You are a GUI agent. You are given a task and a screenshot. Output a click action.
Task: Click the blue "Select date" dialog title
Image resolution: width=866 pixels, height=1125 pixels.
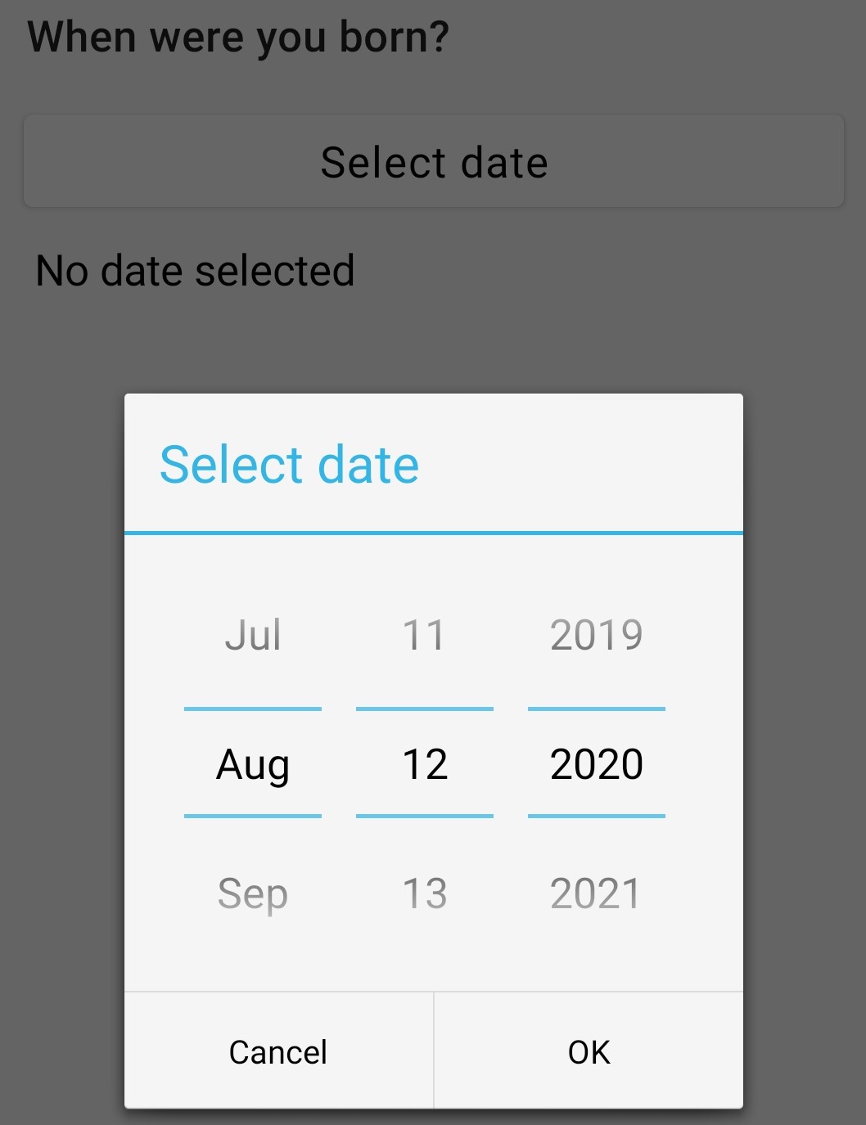point(289,465)
